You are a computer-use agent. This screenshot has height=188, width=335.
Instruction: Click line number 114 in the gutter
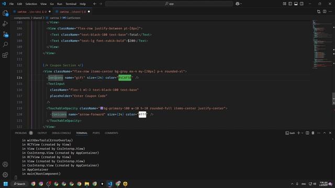click(x=19, y=78)
